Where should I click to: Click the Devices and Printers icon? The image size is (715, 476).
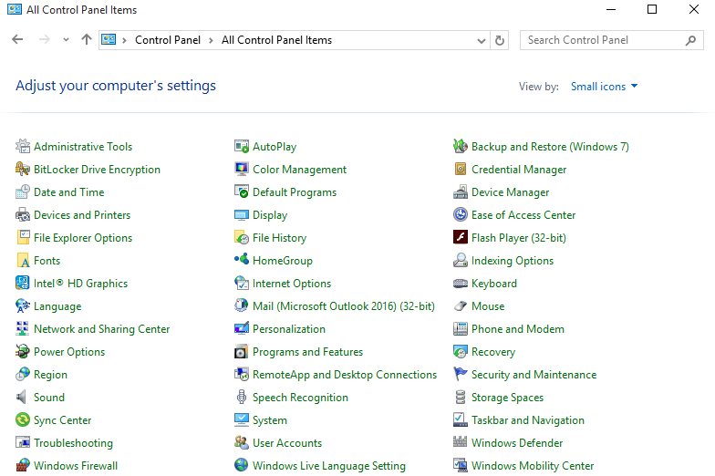(22, 215)
